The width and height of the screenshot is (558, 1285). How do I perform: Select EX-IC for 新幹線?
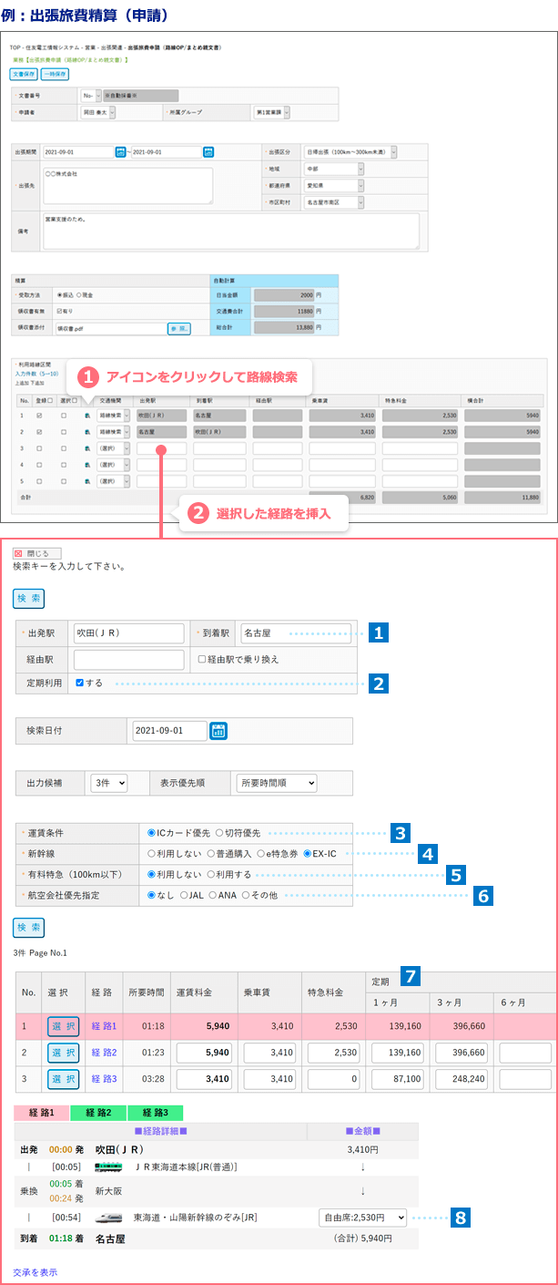(x=308, y=853)
